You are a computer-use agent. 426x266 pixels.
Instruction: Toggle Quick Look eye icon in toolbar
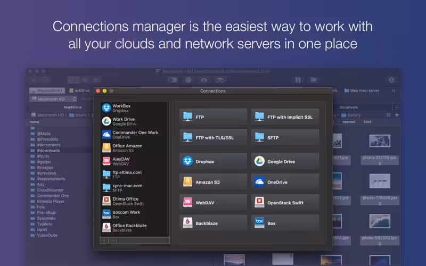[x=203, y=80]
